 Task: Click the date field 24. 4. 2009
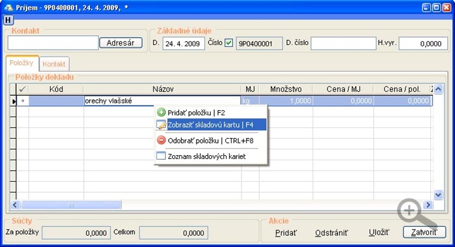(x=184, y=43)
